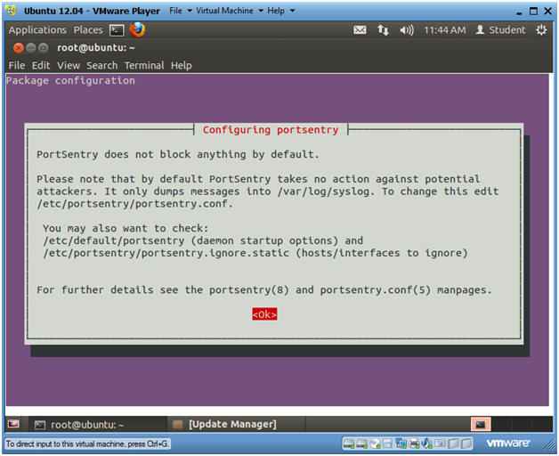Click VMware sound card device icon
The height and width of the screenshot is (456, 559).
click(x=426, y=444)
